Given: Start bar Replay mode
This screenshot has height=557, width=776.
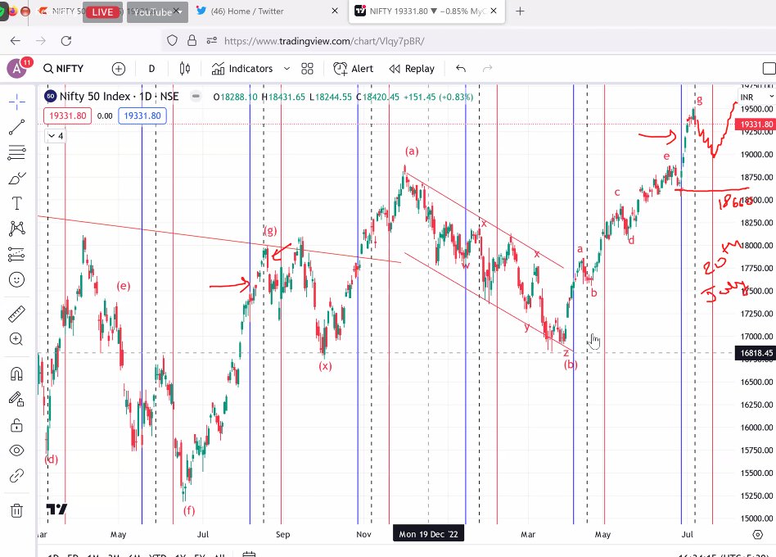Looking at the screenshot, I should [x=412, y=69].
